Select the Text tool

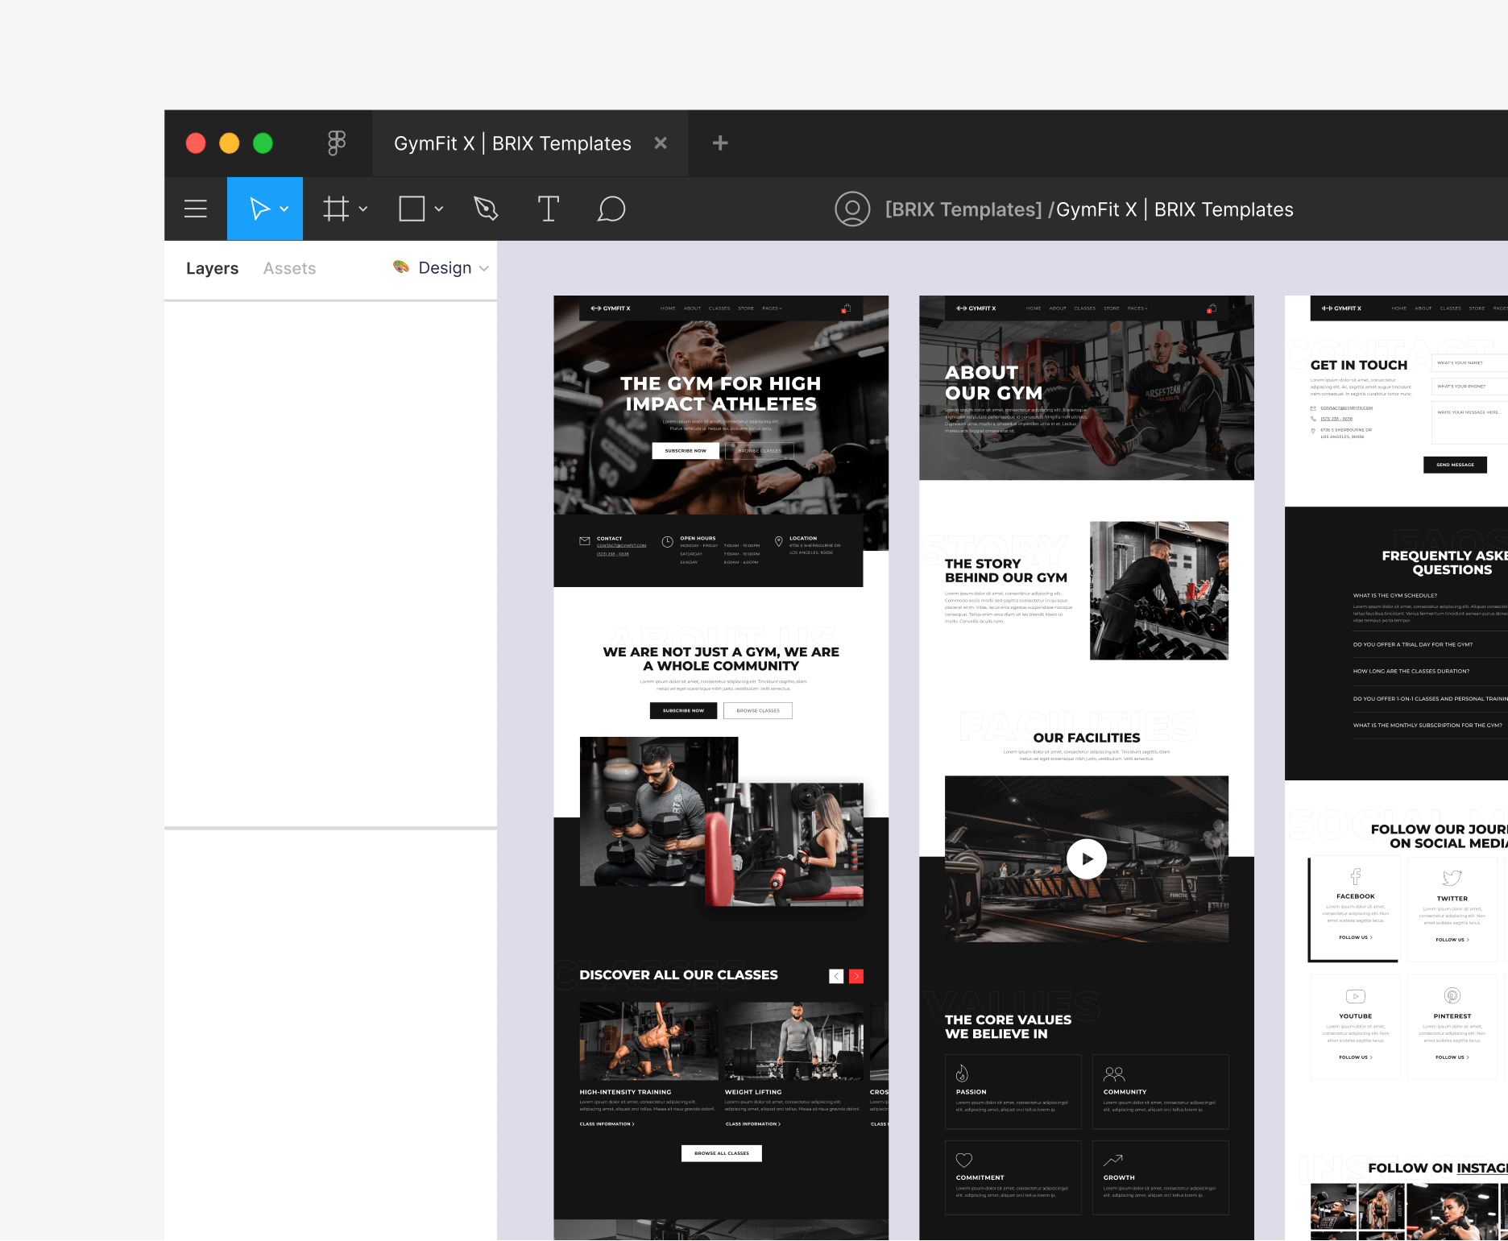tap(549, 209)
